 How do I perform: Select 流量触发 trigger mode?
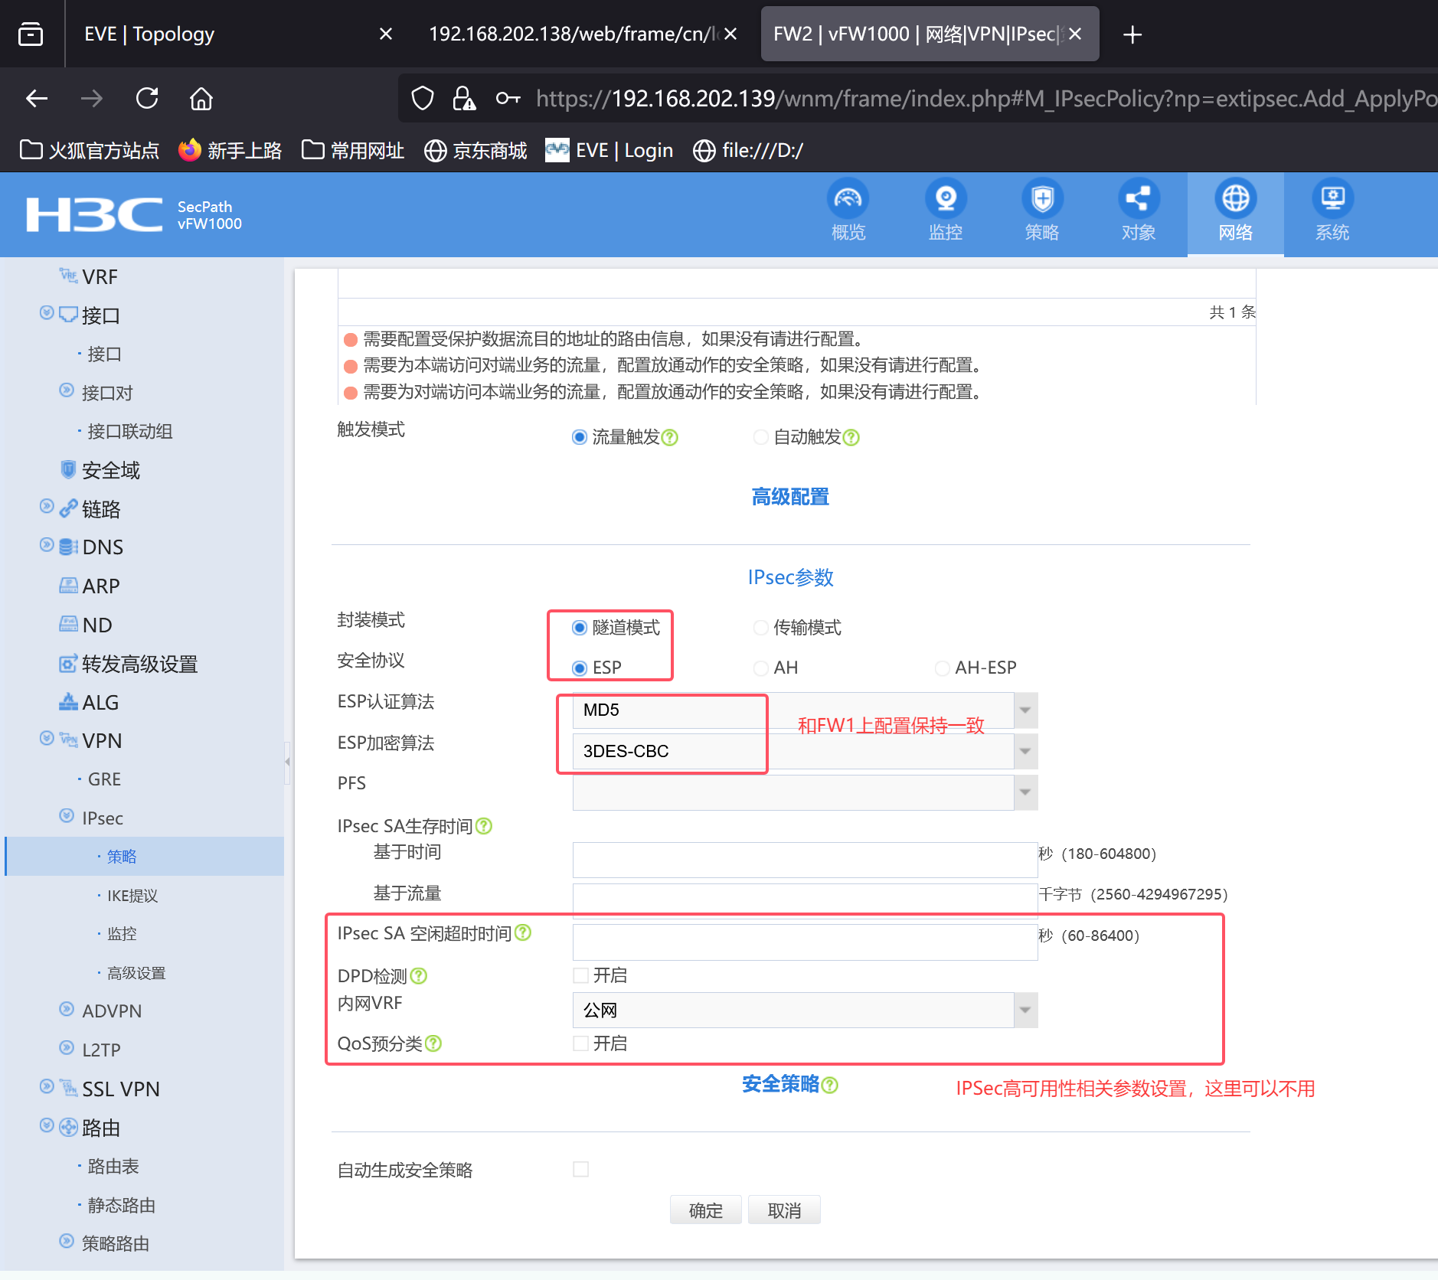pyautogui.click(x=580, y=437)
